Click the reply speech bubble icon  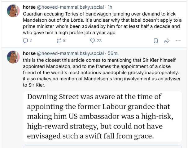click(25, 40)
